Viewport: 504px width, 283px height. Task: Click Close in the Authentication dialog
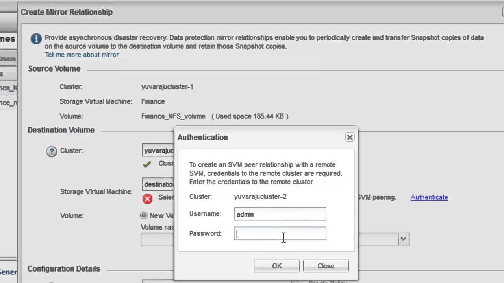tap(326, 266)
